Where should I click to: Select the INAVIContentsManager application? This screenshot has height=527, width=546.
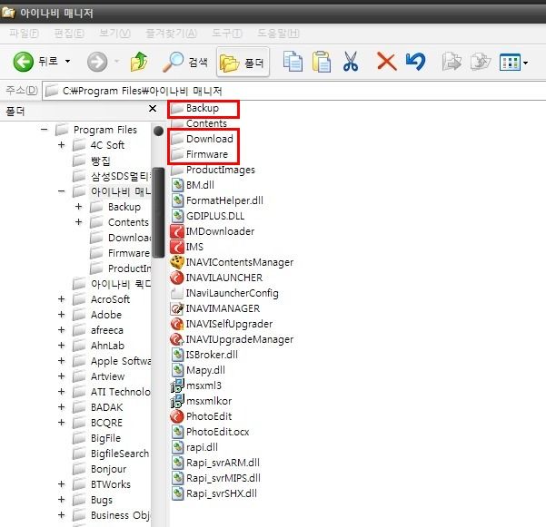[233, 262]
